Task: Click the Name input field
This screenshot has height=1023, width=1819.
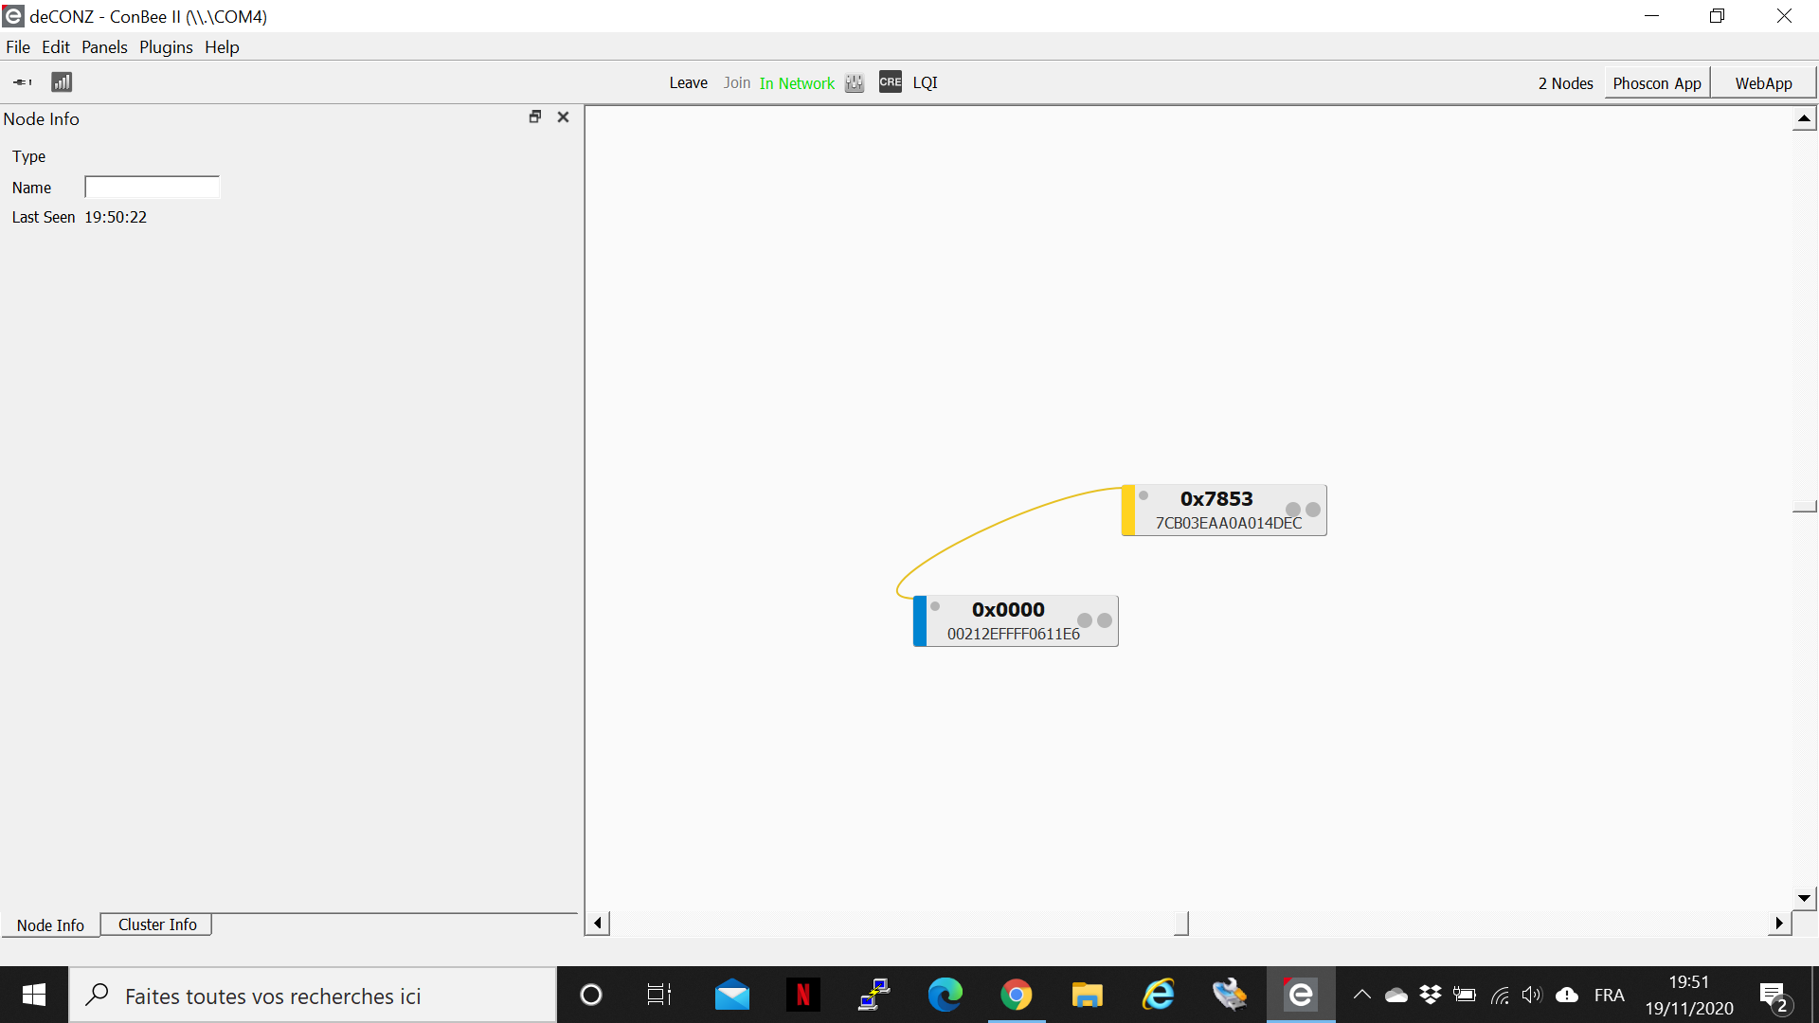Action: 152,188
